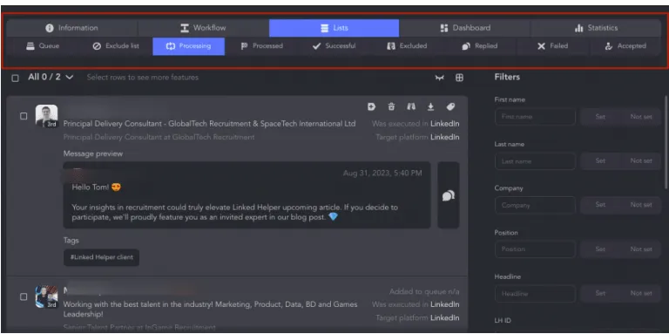Click the Headline filter field
Image resolution: width=669 pixels, height=334 pixels.
tap(535, 293)
